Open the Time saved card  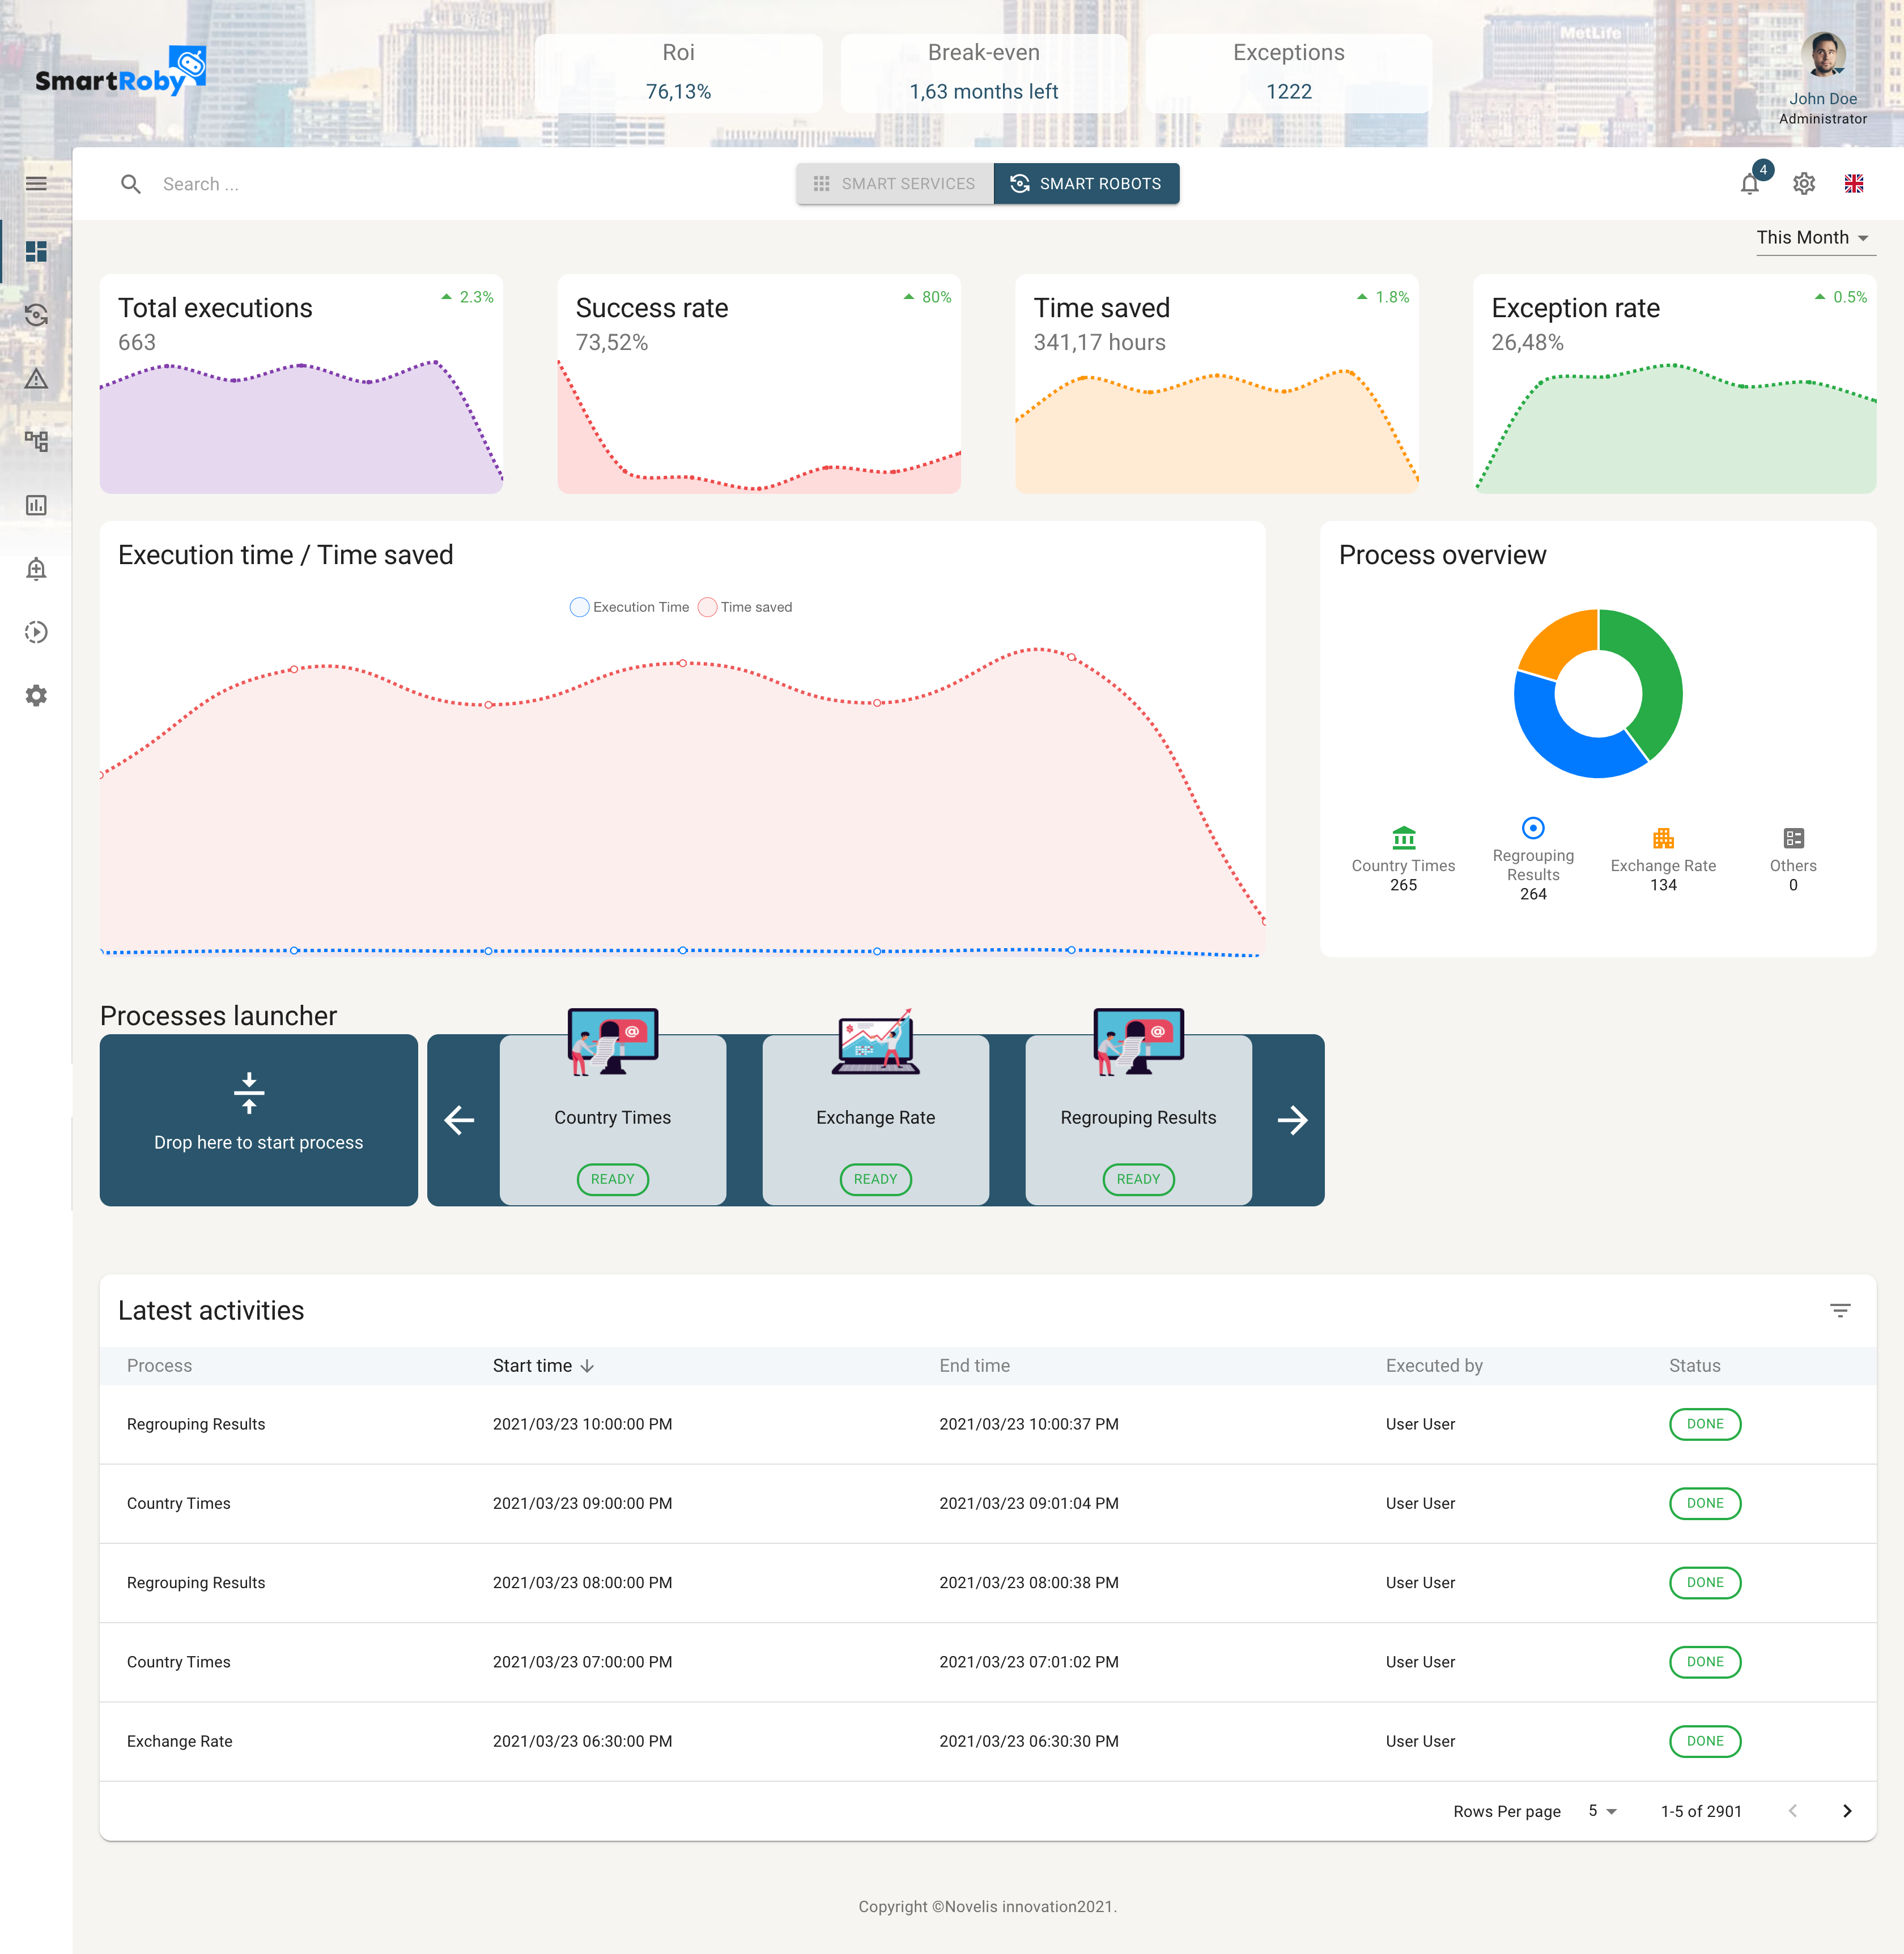coord(1217,384)
